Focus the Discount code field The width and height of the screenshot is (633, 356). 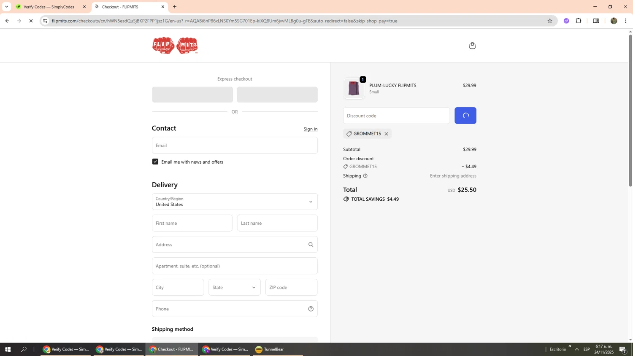point(397,116)
